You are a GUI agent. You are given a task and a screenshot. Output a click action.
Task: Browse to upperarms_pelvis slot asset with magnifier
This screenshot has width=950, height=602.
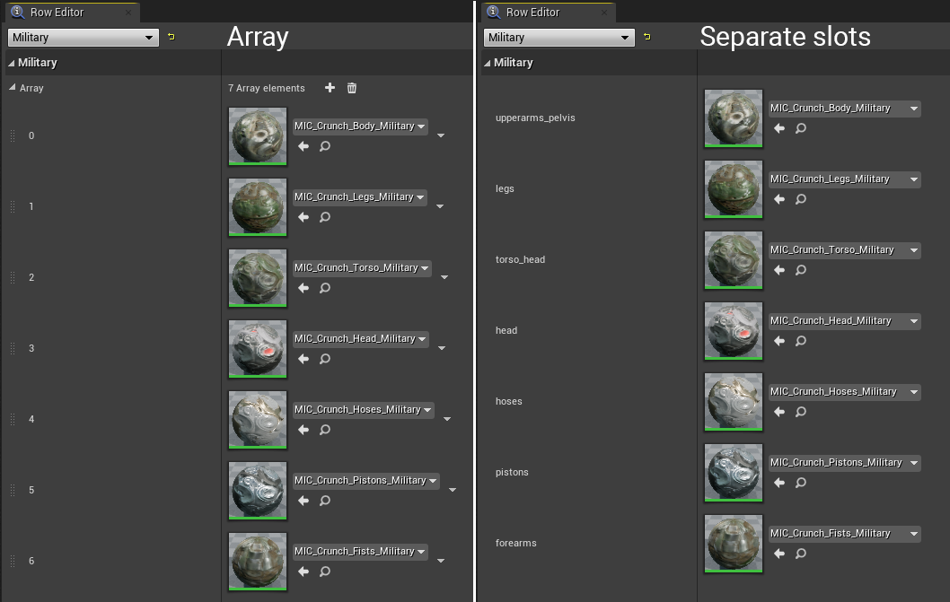tap(800, 128)
